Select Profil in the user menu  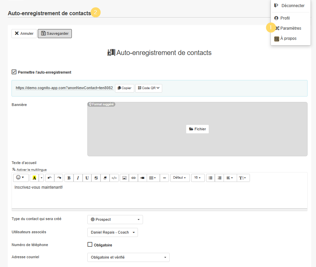pos(285,18)
